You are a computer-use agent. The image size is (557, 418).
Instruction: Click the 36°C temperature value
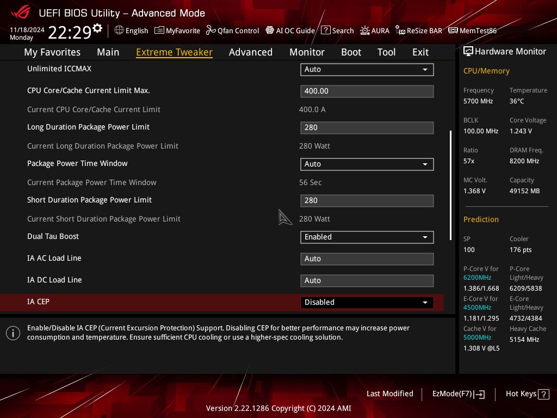[517, 101]
